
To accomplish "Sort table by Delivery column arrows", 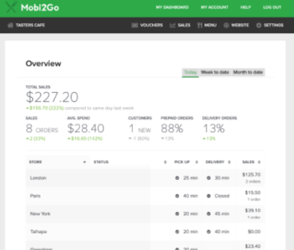I will click(229, 162).
